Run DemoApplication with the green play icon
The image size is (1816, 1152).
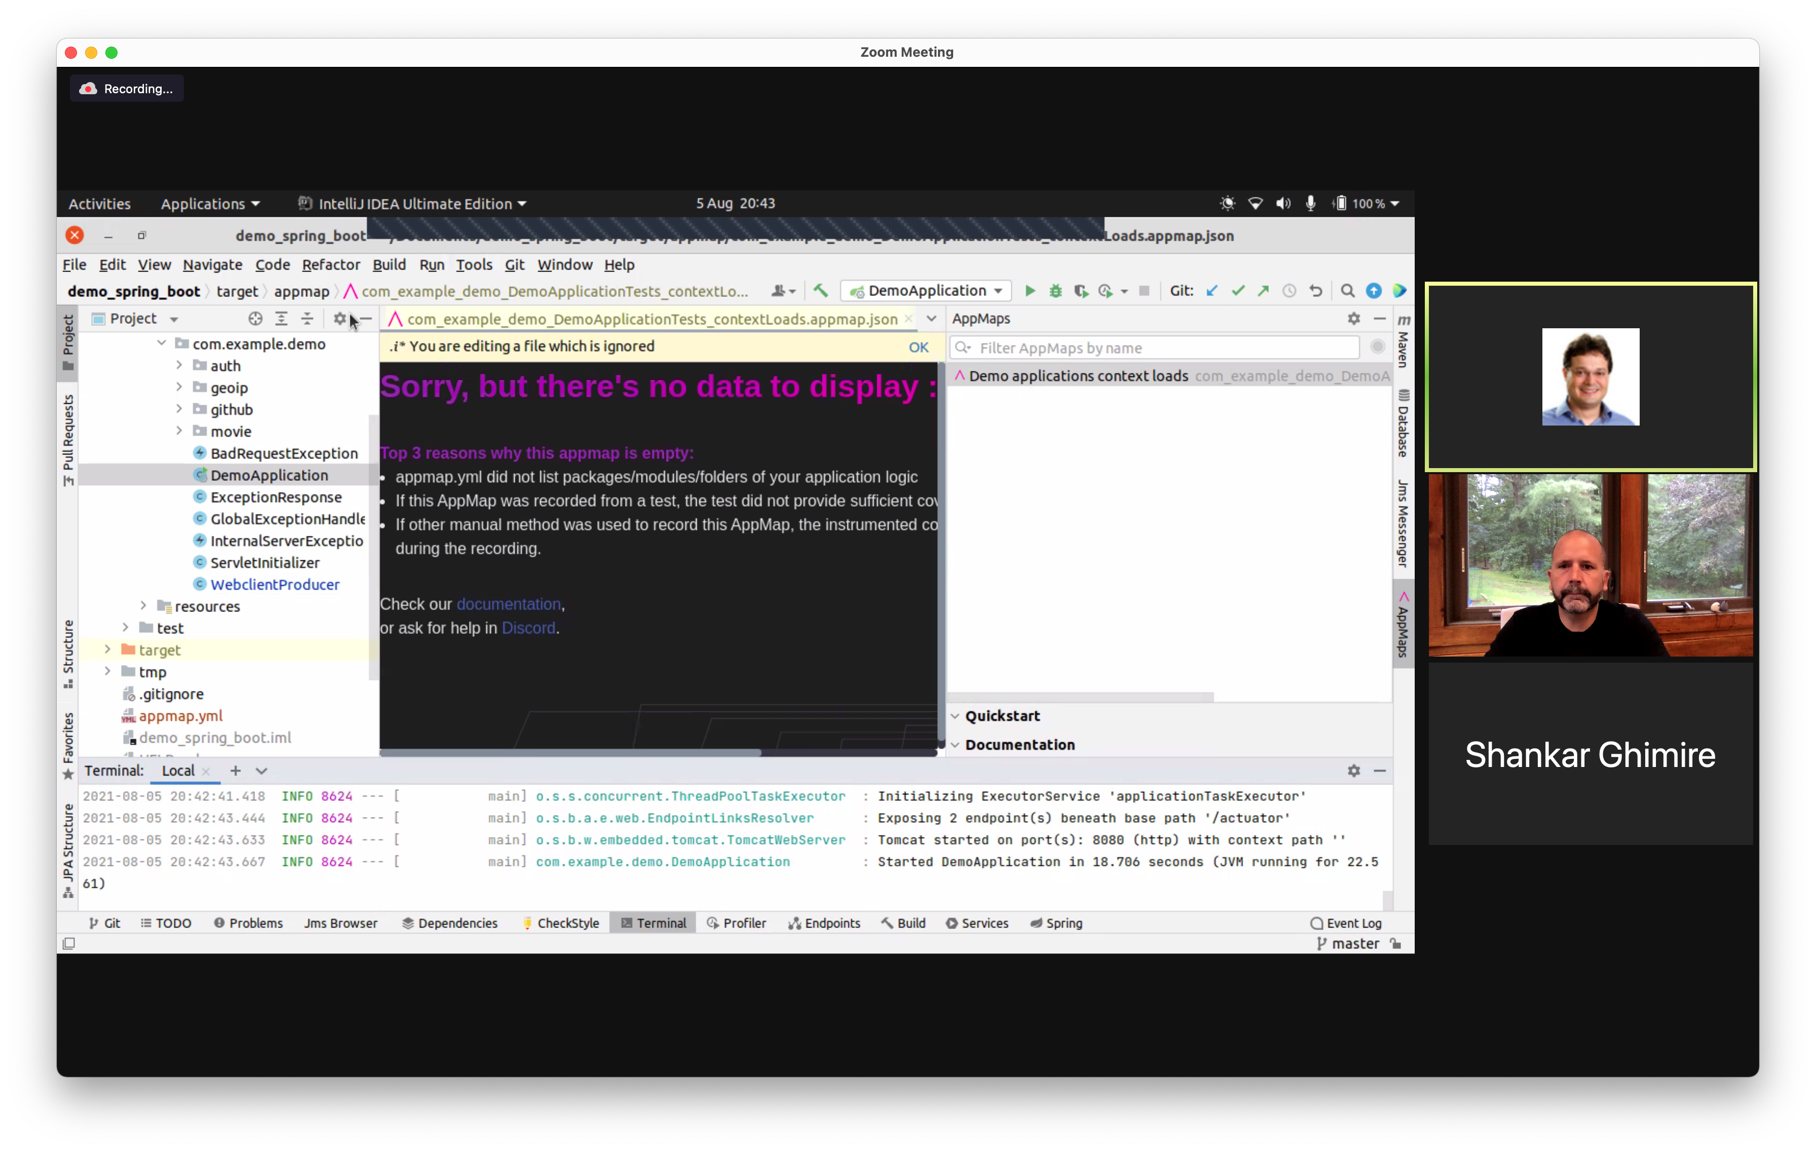1030,291
